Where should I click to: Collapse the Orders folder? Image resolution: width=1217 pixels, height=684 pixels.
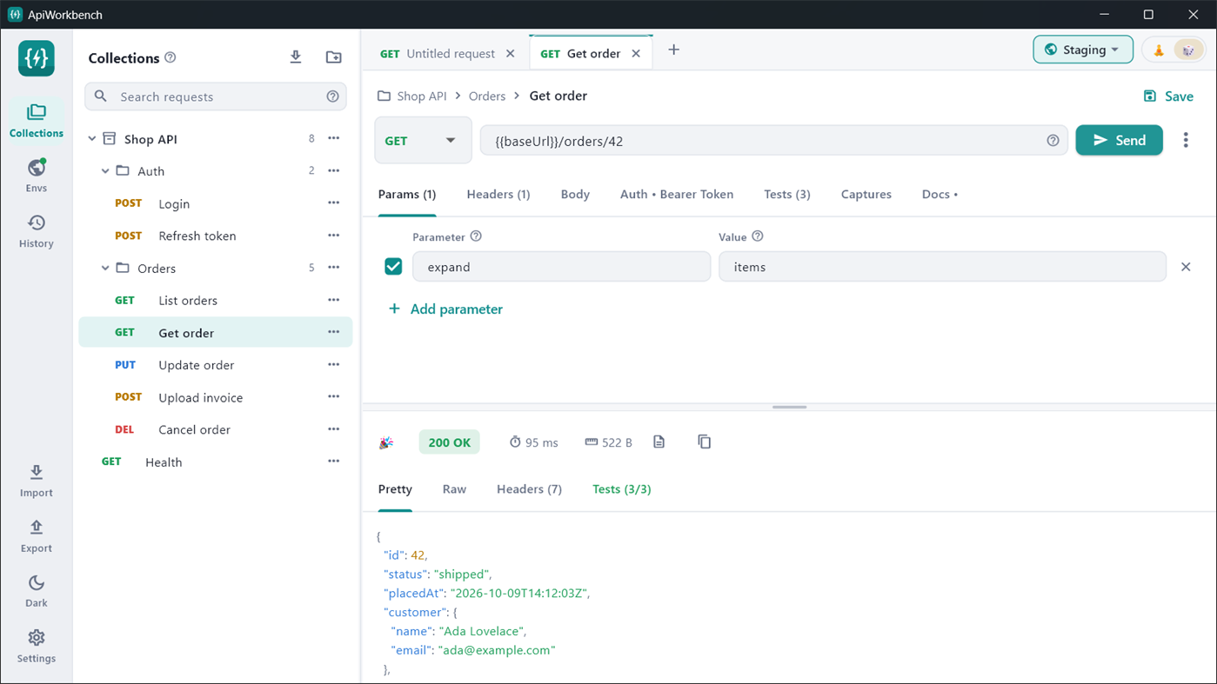pos(105,269)
